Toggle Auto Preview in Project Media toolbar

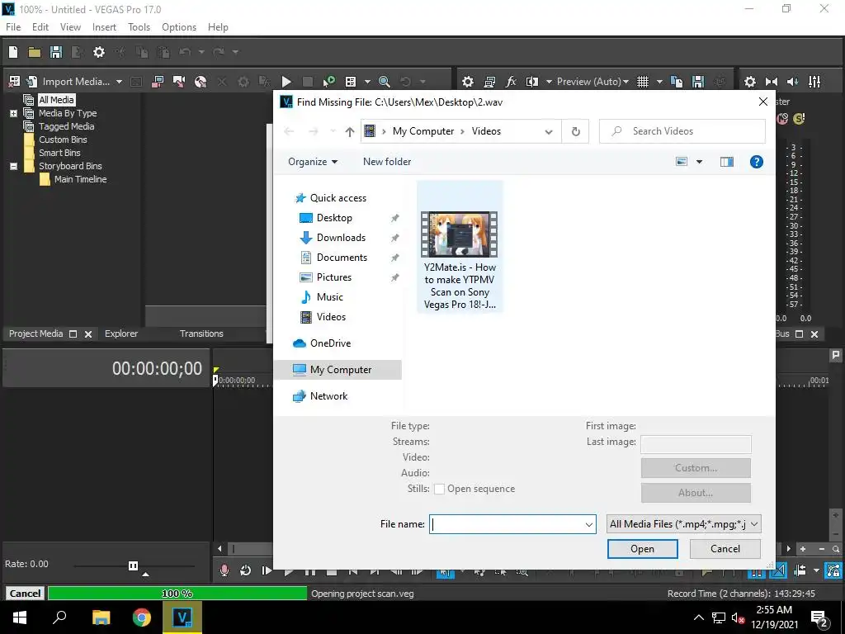pos(328,82)
